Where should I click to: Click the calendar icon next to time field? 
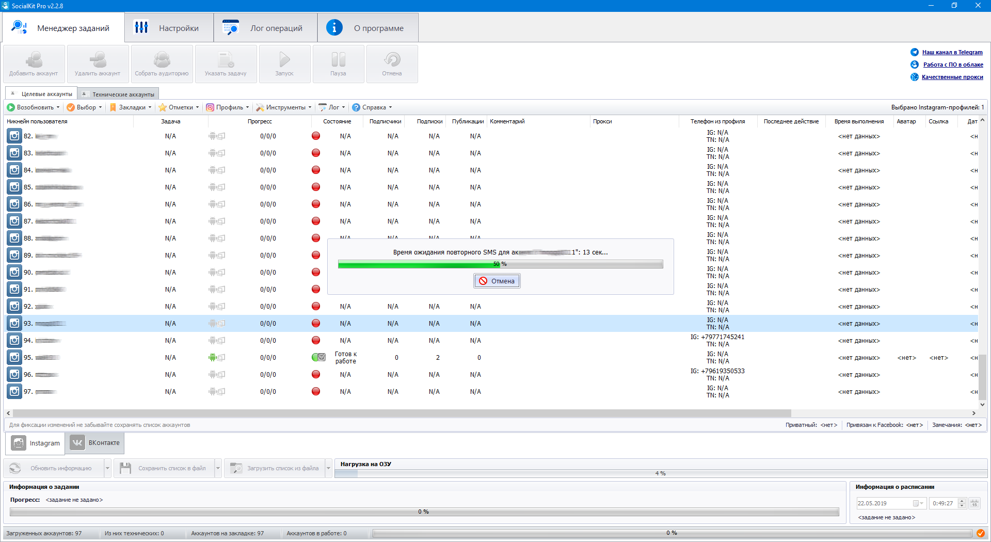[974, 503]
